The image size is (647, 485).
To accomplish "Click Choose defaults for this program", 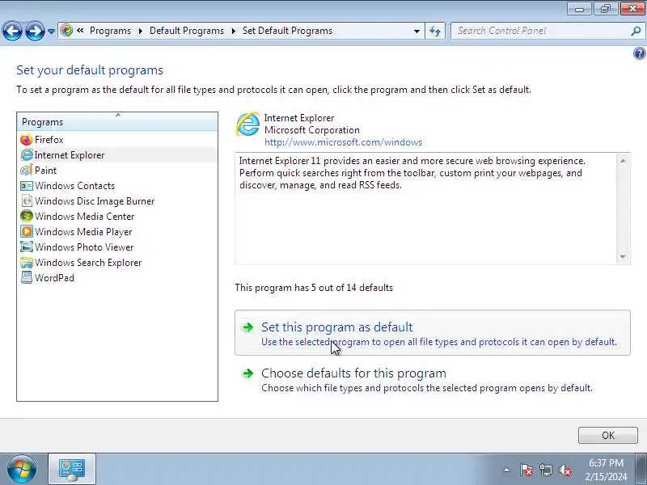I will tap(433, 379).
